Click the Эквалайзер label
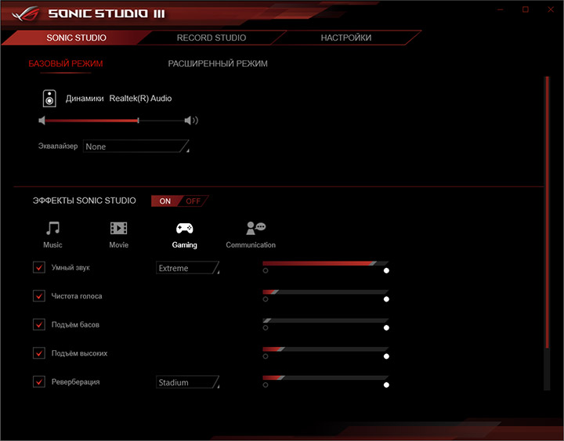564x441 pixels. point(58,146)
